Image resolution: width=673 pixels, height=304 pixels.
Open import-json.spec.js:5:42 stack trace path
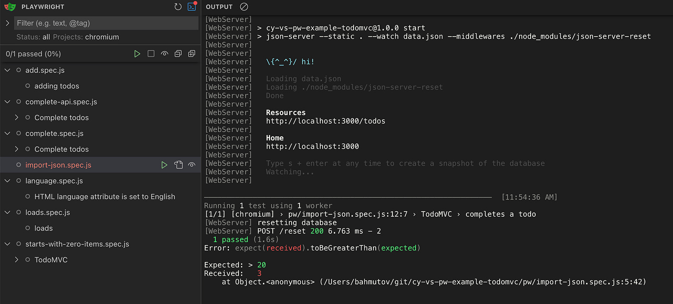pyautogui.click(x=483, y=282)
